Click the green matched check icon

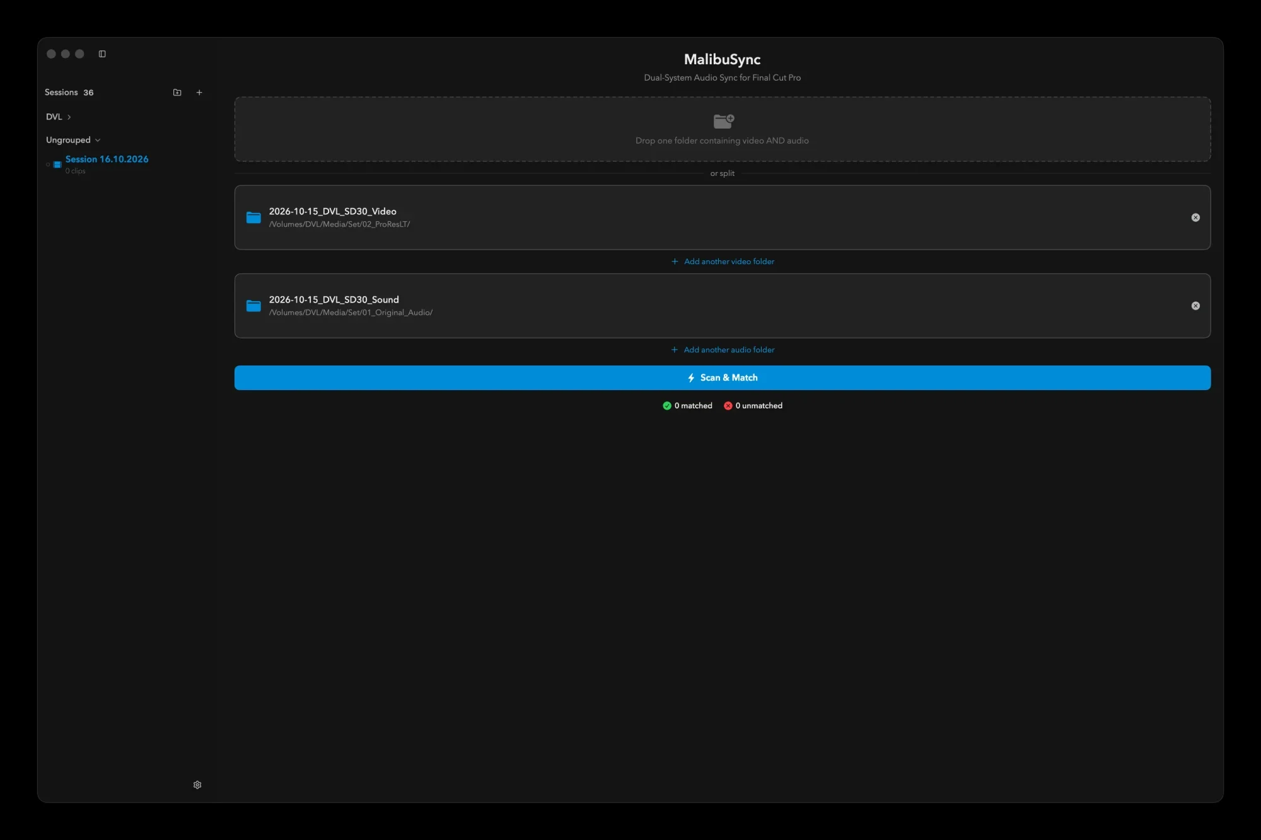pyautogui.click(x=667, y=406)
